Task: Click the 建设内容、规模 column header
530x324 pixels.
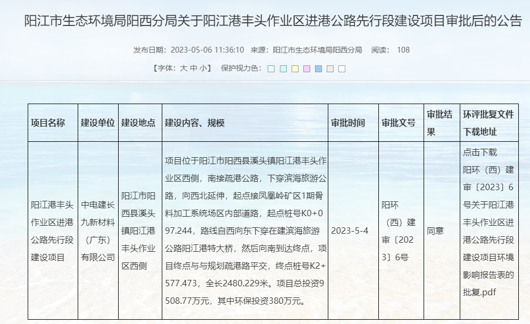Action: [195, 123]
